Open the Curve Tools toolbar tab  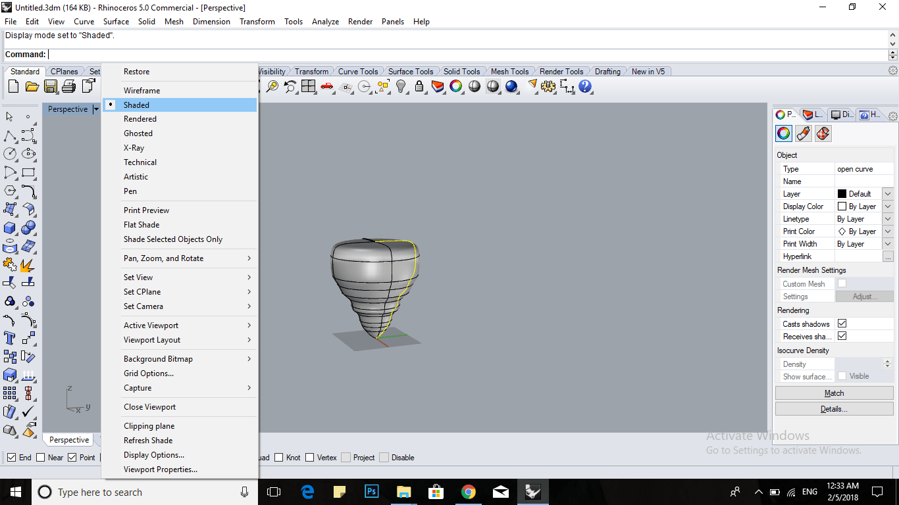click(358, 72)
